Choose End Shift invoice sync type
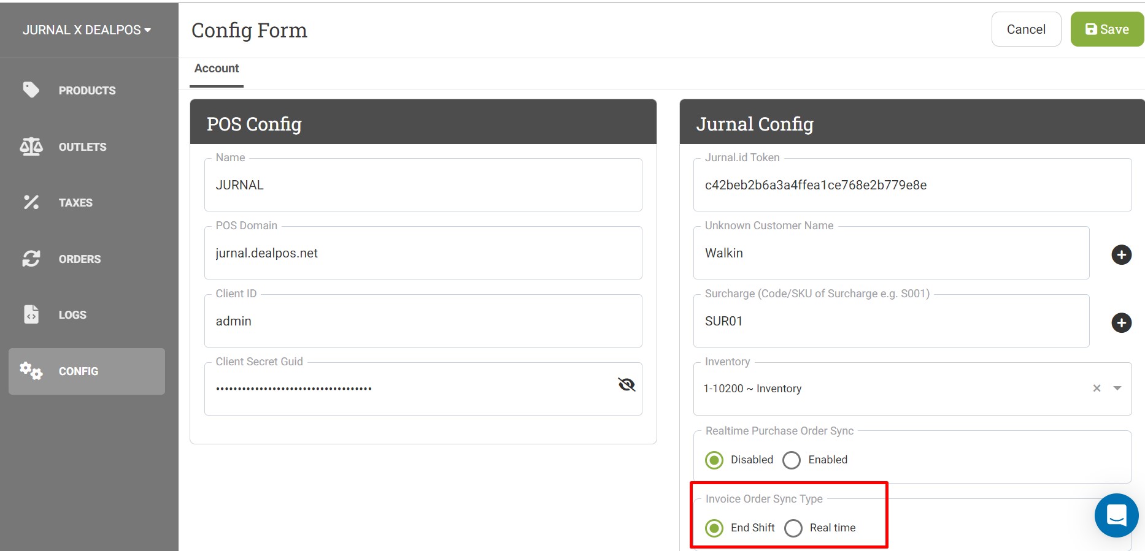This screenshot has width=1145, height=551. (x=714, y=528)
